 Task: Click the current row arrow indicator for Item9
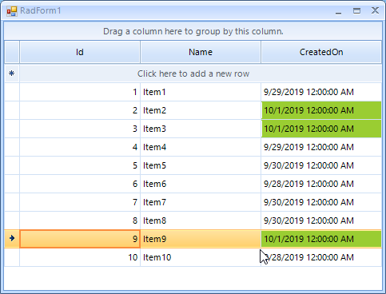12,239
